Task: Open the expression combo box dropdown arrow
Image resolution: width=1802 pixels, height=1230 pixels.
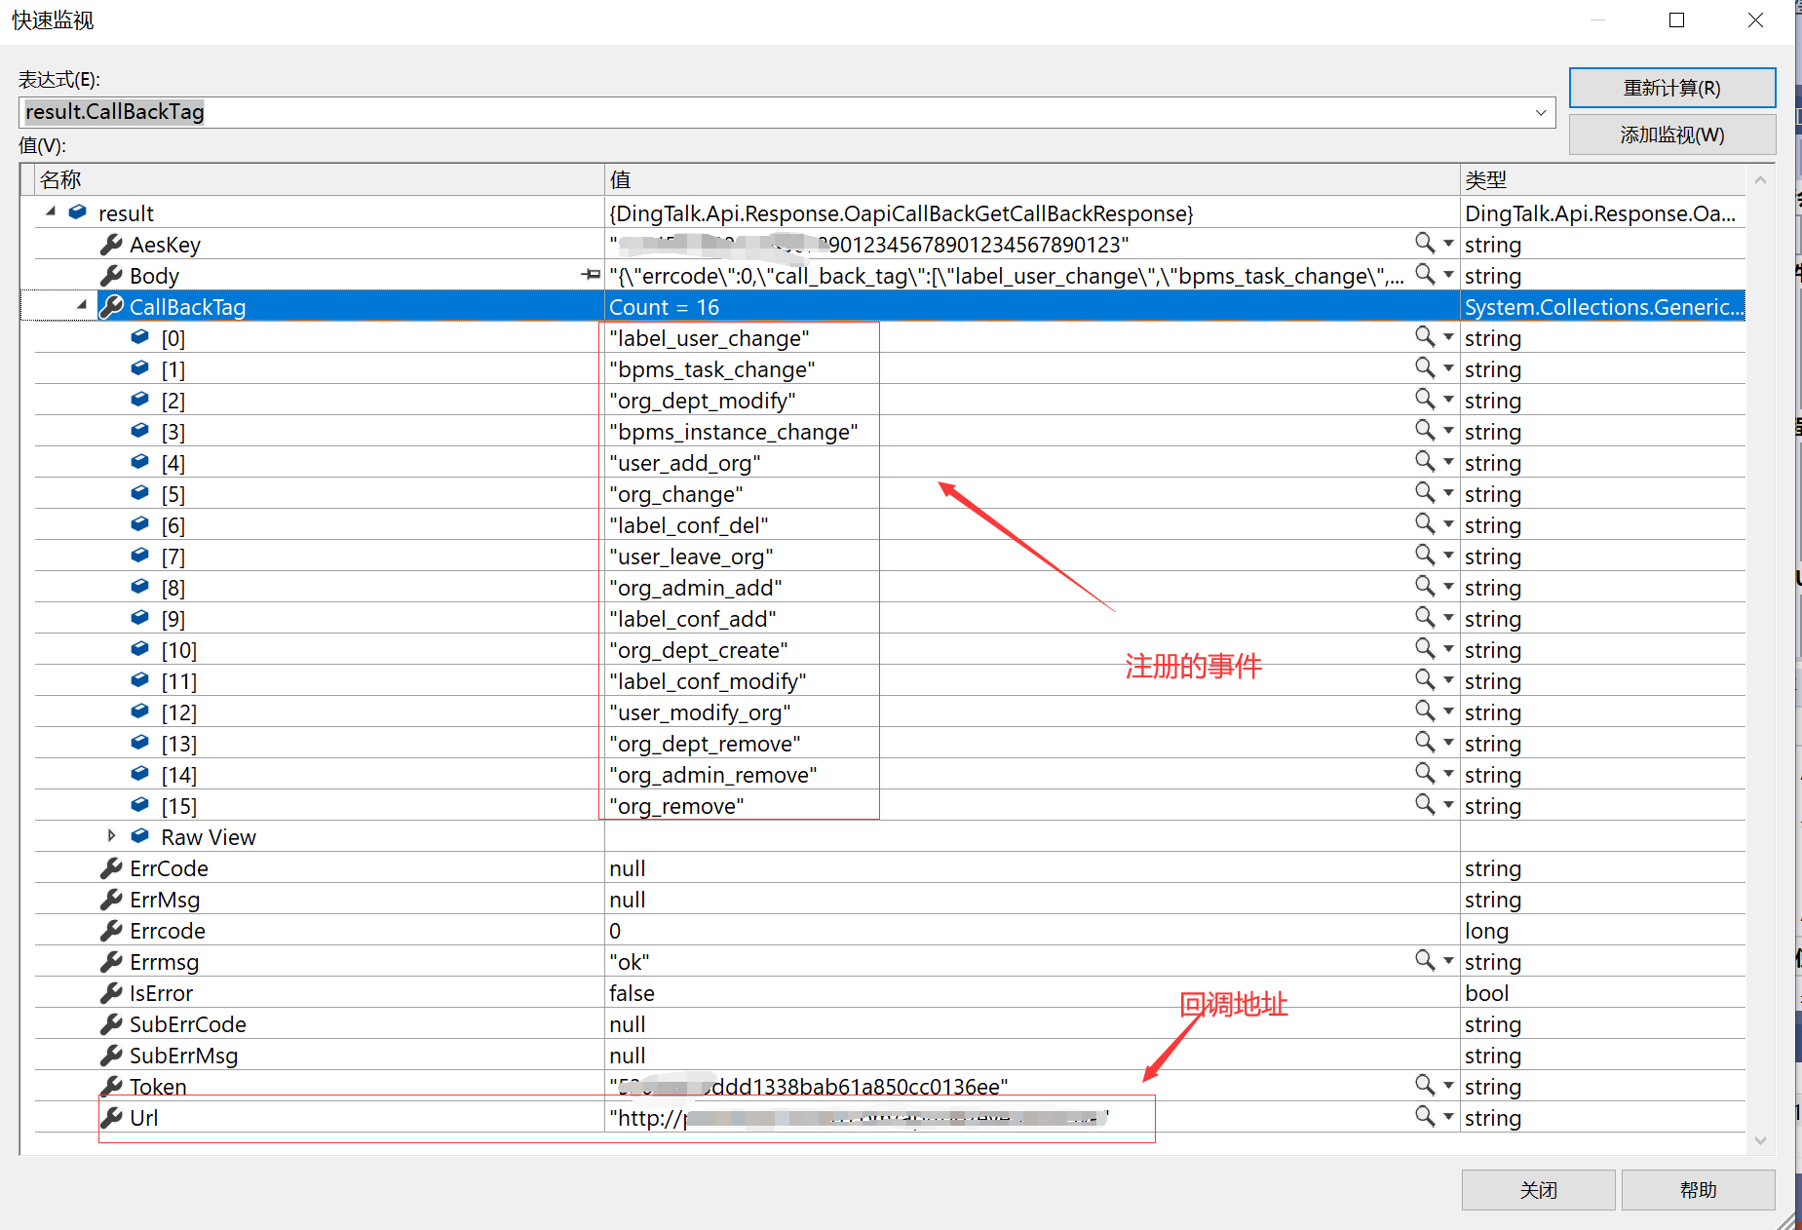Action: (1541, 112)
